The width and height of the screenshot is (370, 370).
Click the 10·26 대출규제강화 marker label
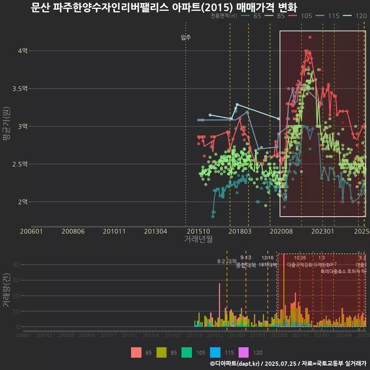click(300, 261)
